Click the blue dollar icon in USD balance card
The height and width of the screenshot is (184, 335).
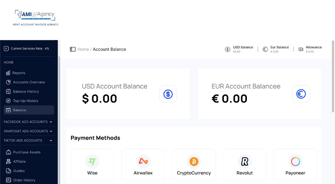(168, 94)
